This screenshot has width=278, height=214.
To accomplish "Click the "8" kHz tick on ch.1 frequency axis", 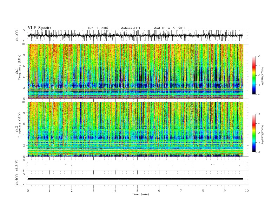I will click(25, 55).
